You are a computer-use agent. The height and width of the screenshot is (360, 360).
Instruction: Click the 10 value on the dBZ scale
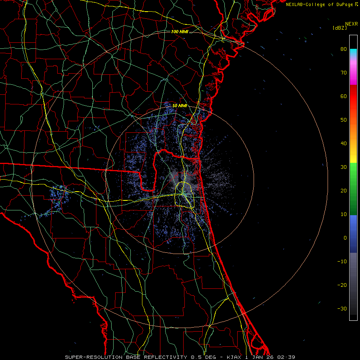click(344, 214)
